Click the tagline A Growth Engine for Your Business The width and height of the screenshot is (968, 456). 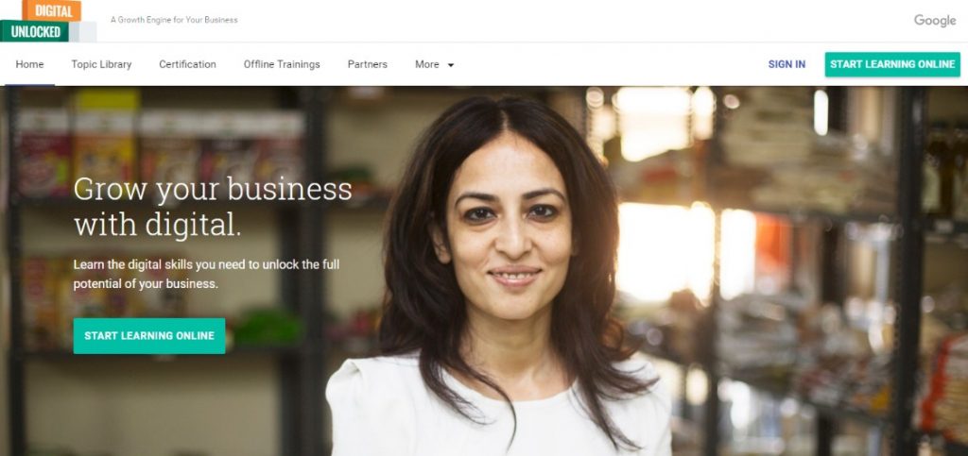coord(174,20)
